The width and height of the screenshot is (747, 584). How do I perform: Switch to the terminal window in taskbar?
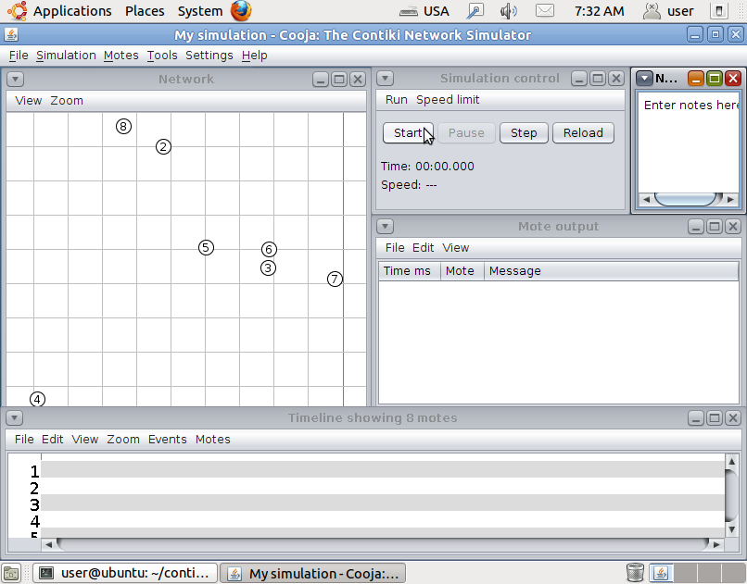tap(125, 573)
